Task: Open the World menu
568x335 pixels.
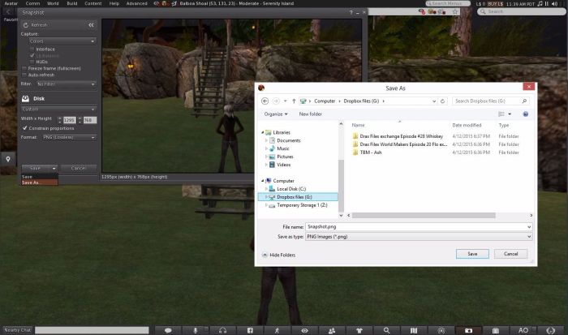Action: [x=53, y=3]
